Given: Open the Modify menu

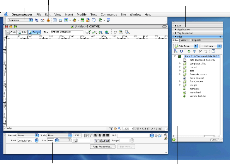Looking at the screenshot, I should pos(82,15).
